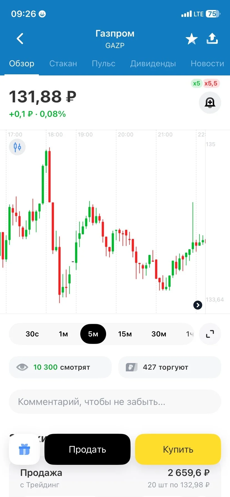
Task: Tap the back arrow icon
Action: pos(20,39)
